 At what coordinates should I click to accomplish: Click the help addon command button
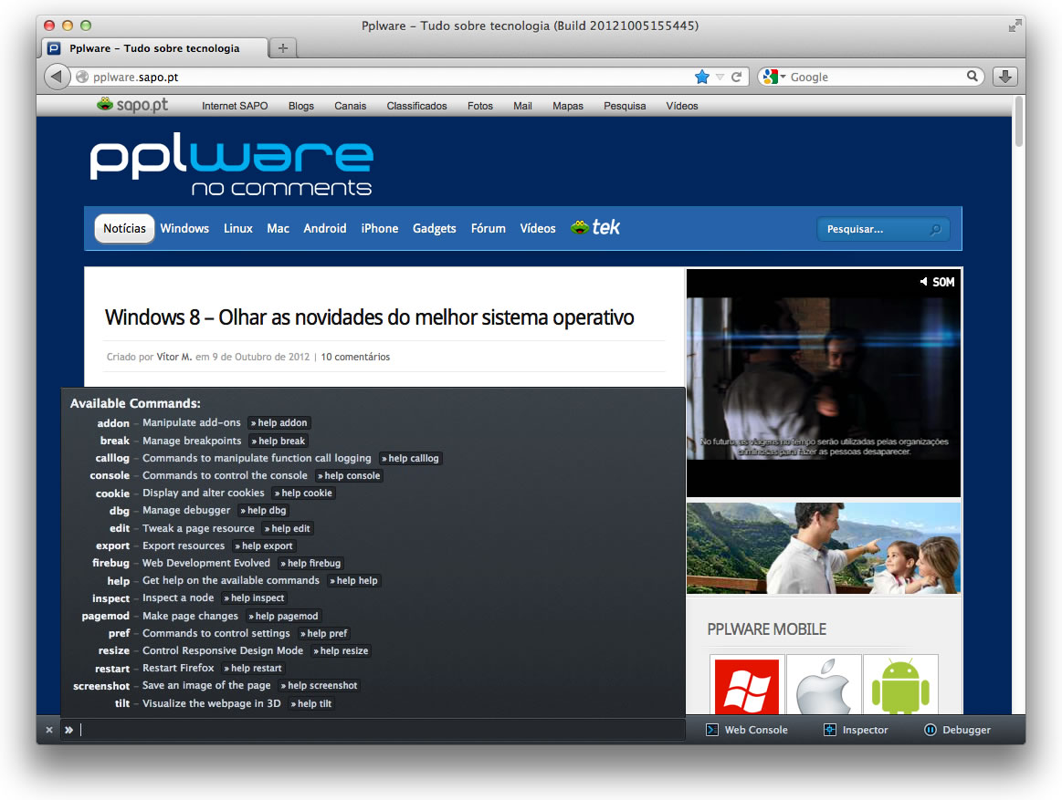pos(279,423)
